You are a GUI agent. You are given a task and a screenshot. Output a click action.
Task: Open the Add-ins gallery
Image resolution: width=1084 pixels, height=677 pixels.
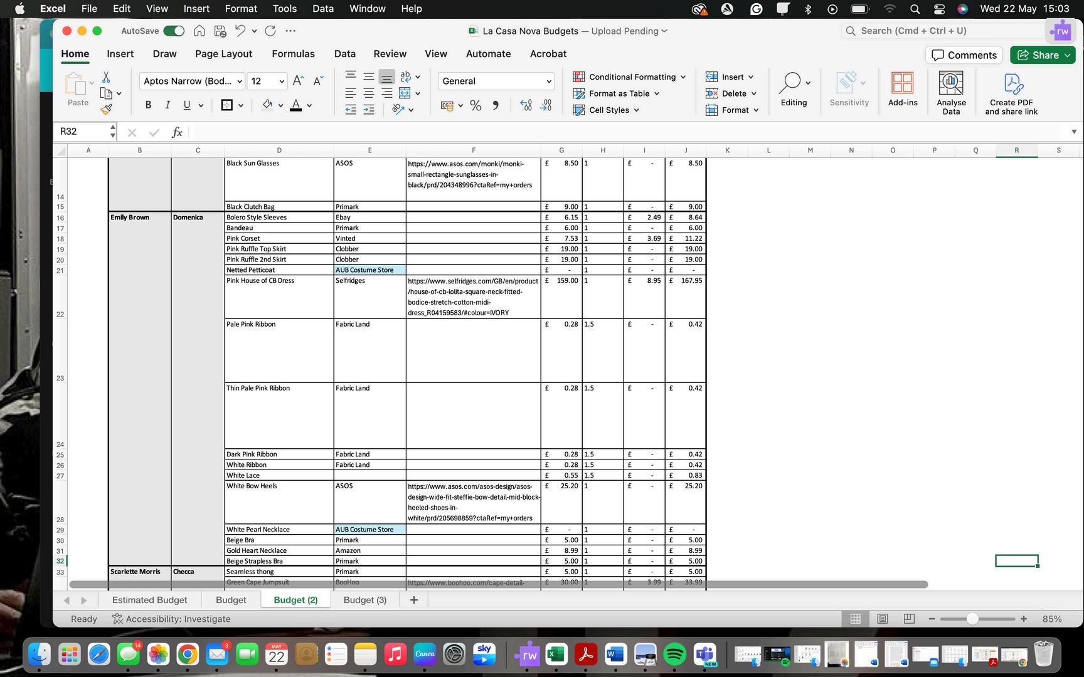[x=903, y=89]
